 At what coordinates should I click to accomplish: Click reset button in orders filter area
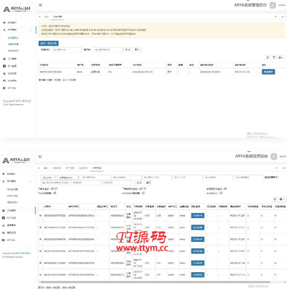(148, 183)
